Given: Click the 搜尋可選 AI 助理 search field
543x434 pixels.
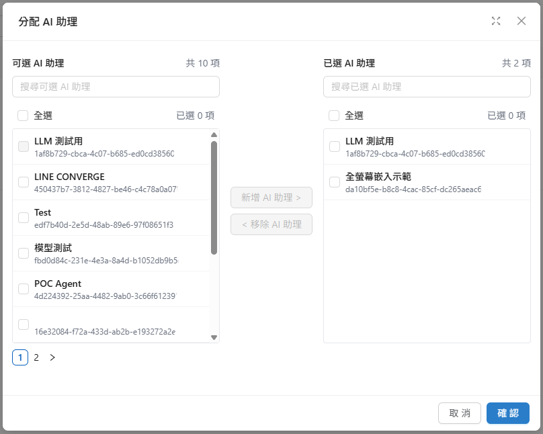Looking at the screenshot, I should point(116,87).
